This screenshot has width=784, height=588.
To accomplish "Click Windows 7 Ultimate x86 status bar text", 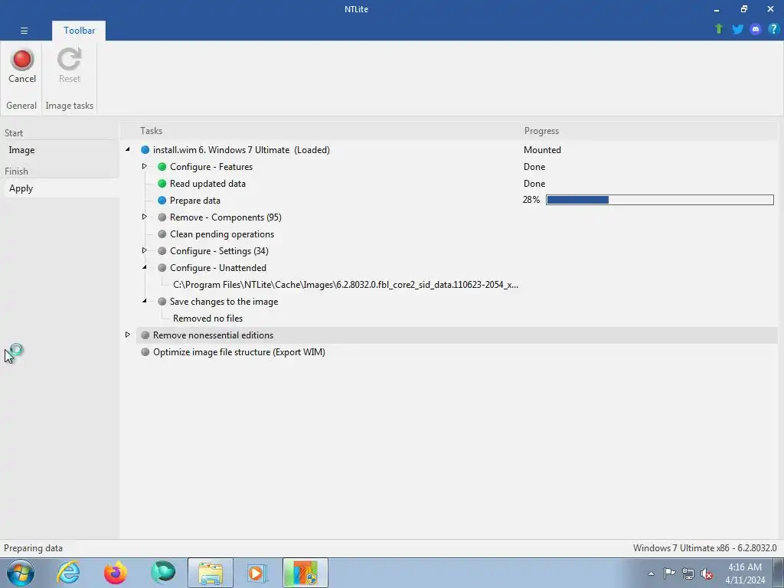I will pyautogui.click(x=704, y=548).
